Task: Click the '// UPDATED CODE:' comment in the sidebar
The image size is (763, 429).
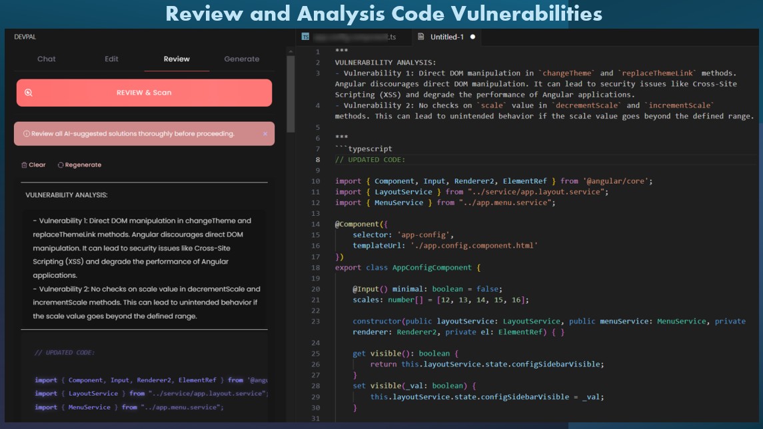Action: coord(64,352)
